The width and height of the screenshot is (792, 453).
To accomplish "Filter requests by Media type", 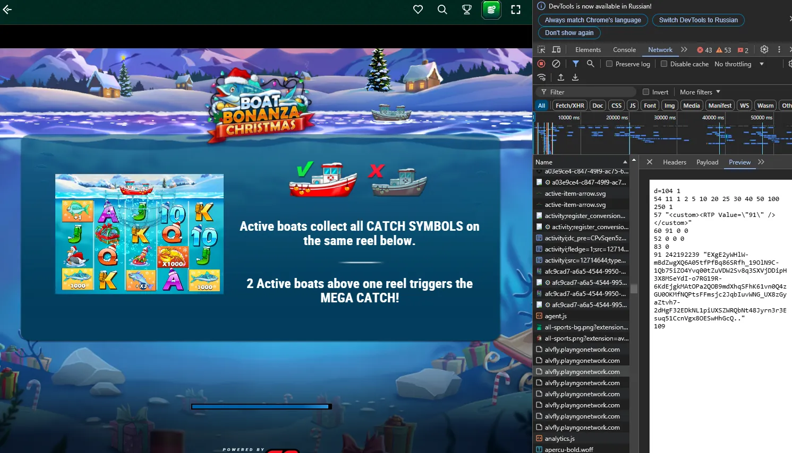I will (691, 106).
